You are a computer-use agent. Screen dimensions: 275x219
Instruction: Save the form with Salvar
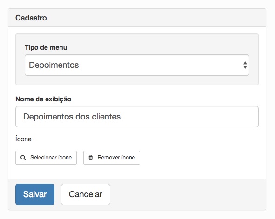point(35,194)
